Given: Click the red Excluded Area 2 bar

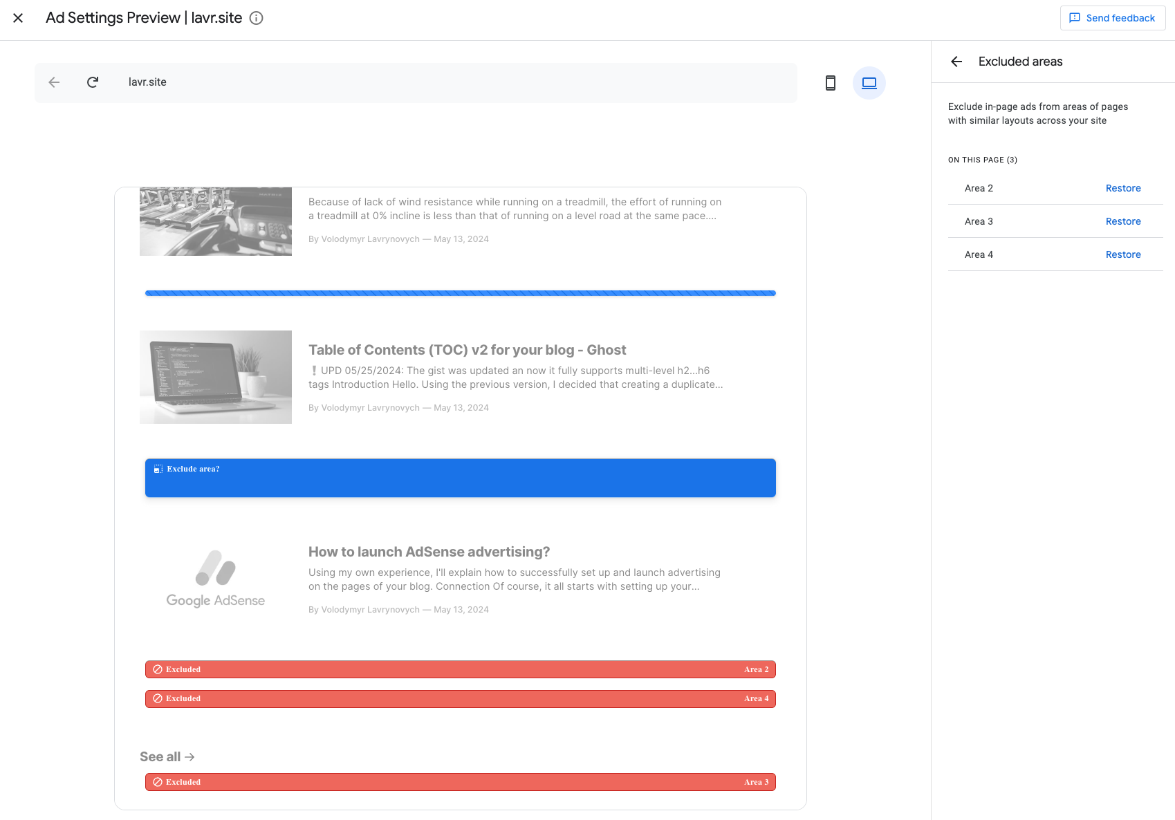Looking at the screenshot, I should (460, 669).
